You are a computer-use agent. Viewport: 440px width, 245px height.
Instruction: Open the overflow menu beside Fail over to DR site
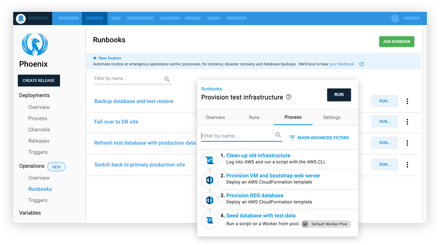click(x=407, y=122)
